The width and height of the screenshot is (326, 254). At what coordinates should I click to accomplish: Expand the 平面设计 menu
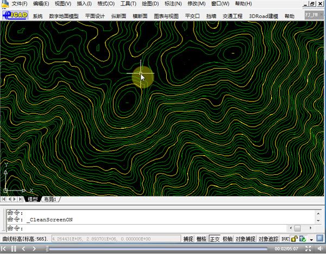click(95, 16)
